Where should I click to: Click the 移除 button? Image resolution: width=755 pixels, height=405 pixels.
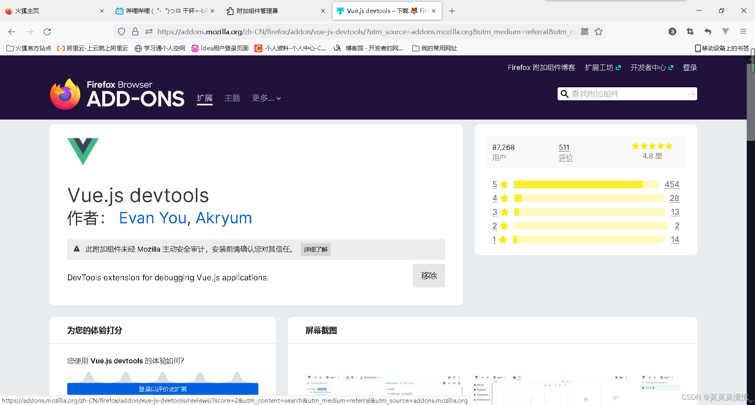tap(429, 276)
